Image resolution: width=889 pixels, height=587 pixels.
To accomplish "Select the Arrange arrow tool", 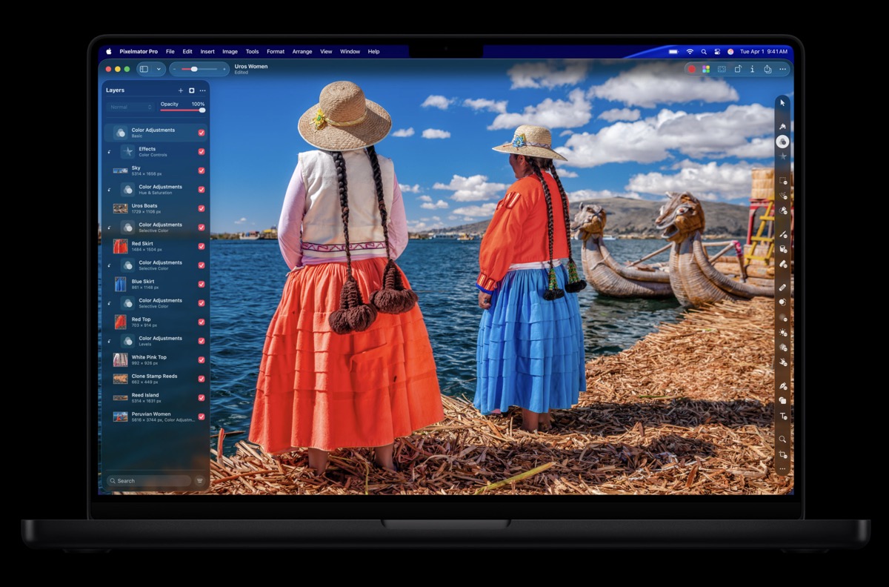I will [782, 102].
